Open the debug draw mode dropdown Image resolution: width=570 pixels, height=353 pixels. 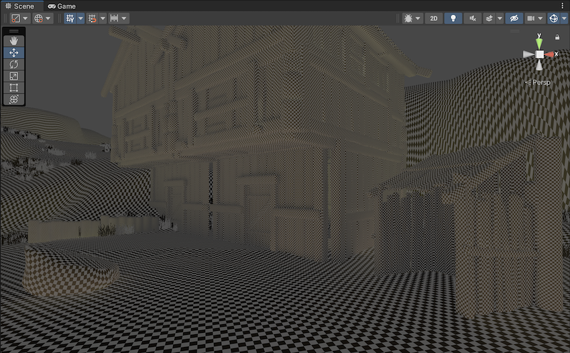(412, 19)
